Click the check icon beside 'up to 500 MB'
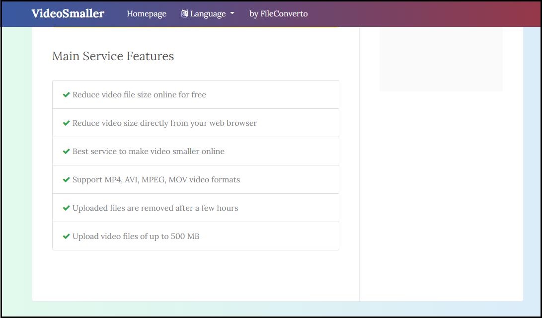The height and width of the screenshot is (318, 542). point(66,237)
